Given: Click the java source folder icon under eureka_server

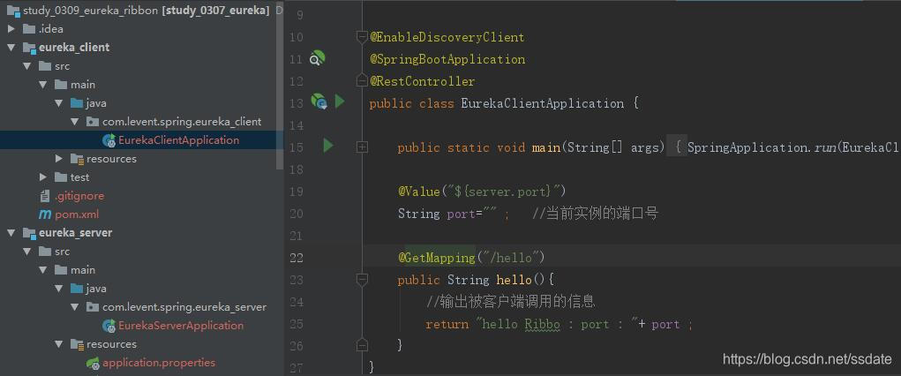Looking at the screenshot, I should tap(77, 289).
